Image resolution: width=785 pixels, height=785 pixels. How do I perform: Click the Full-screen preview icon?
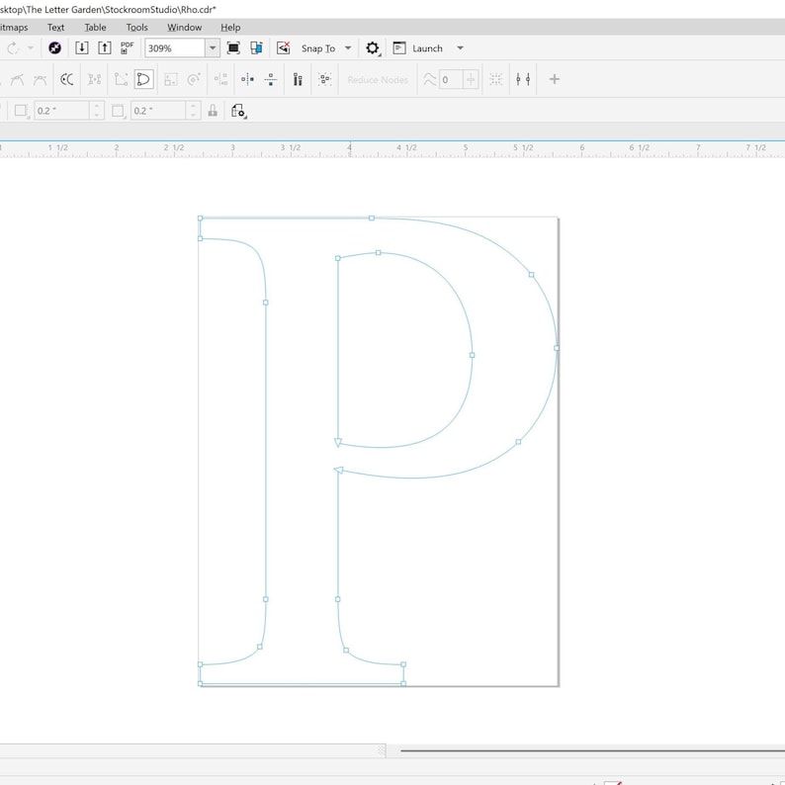pyautogui.click(x=233, y=48)
